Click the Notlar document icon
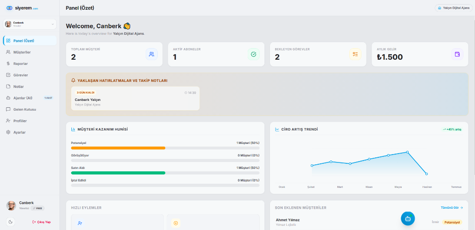Screen dimensions: 475x230 click(x=8, y=87)
